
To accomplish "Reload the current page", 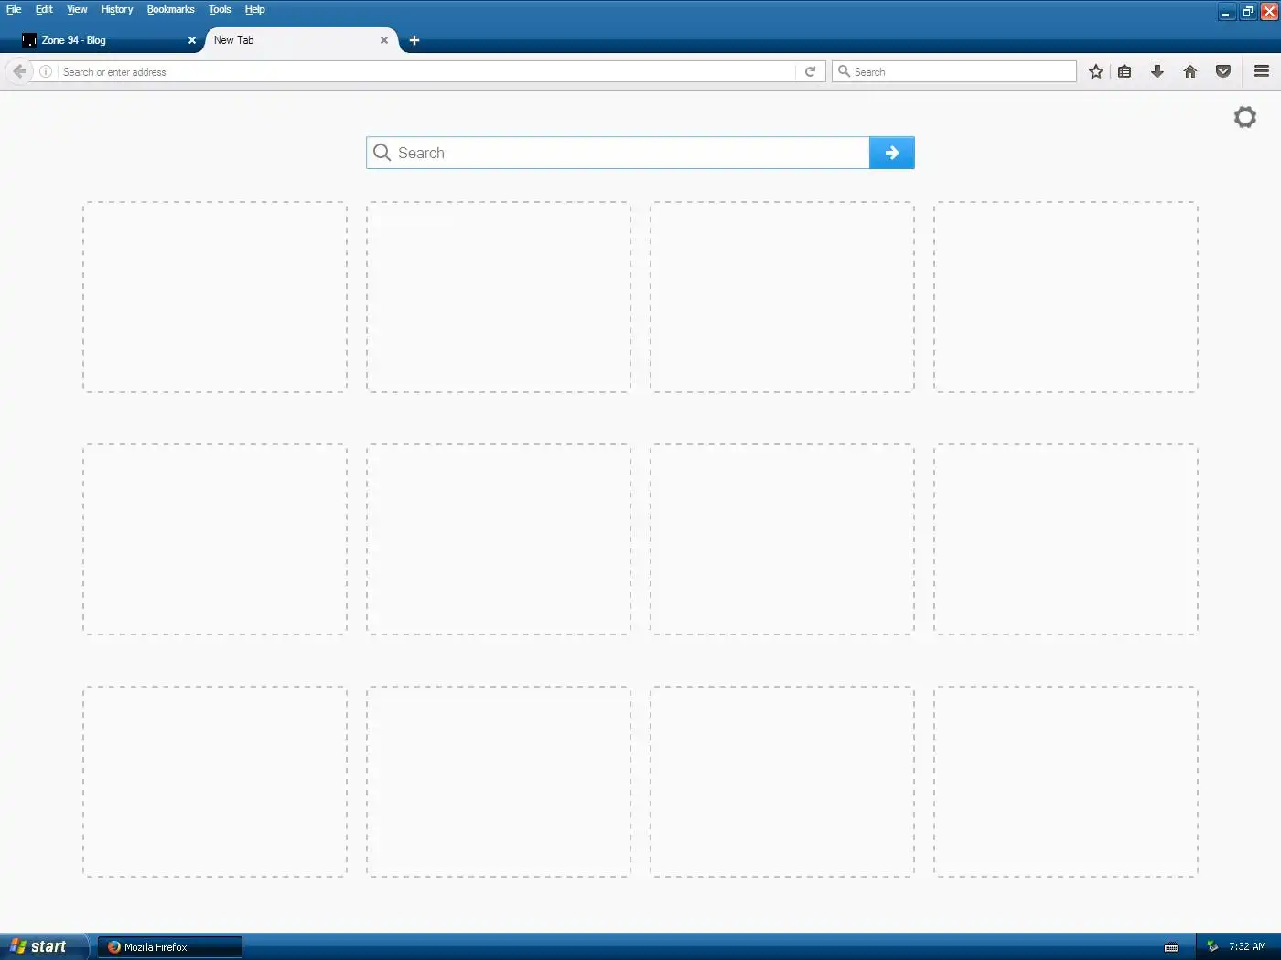I will tap(810, 71).
